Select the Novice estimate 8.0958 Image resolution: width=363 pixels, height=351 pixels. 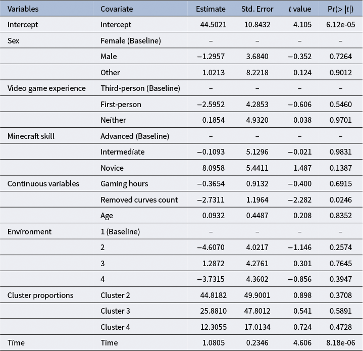214,168
